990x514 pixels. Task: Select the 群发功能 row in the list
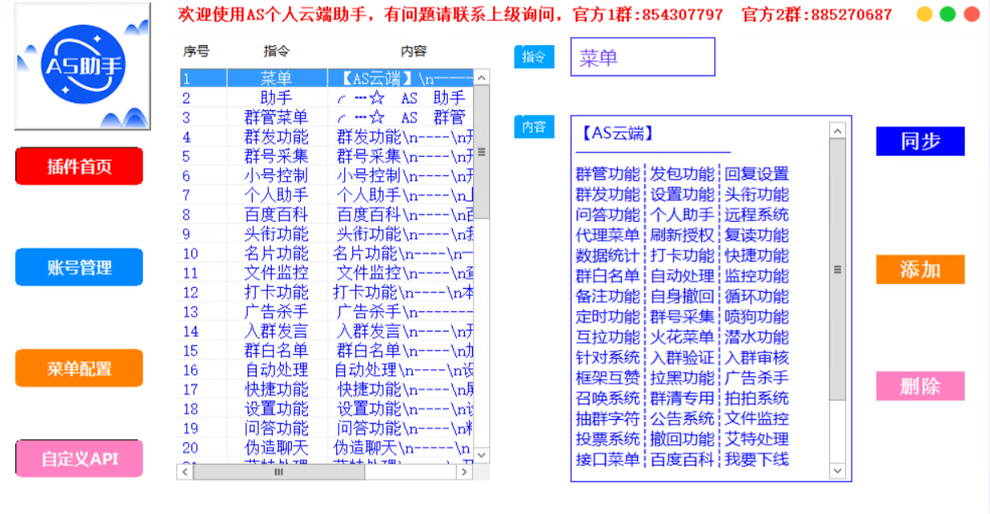click(x=276, y=137)
